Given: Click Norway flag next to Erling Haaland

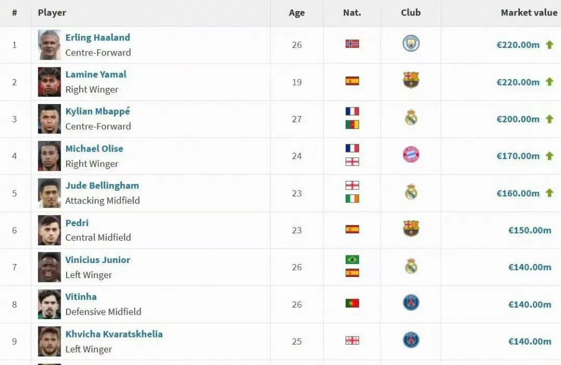Looking at the screenshot, I should tap(352, 44).
